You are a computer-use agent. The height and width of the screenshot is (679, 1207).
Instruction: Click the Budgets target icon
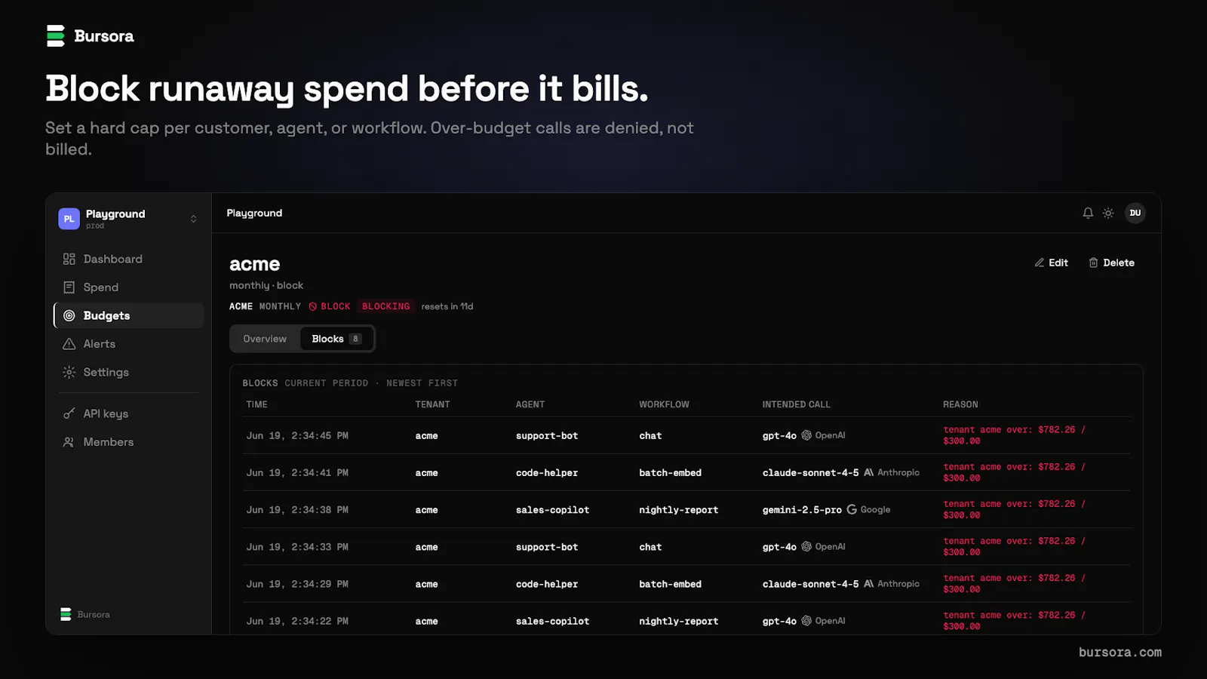69,315
